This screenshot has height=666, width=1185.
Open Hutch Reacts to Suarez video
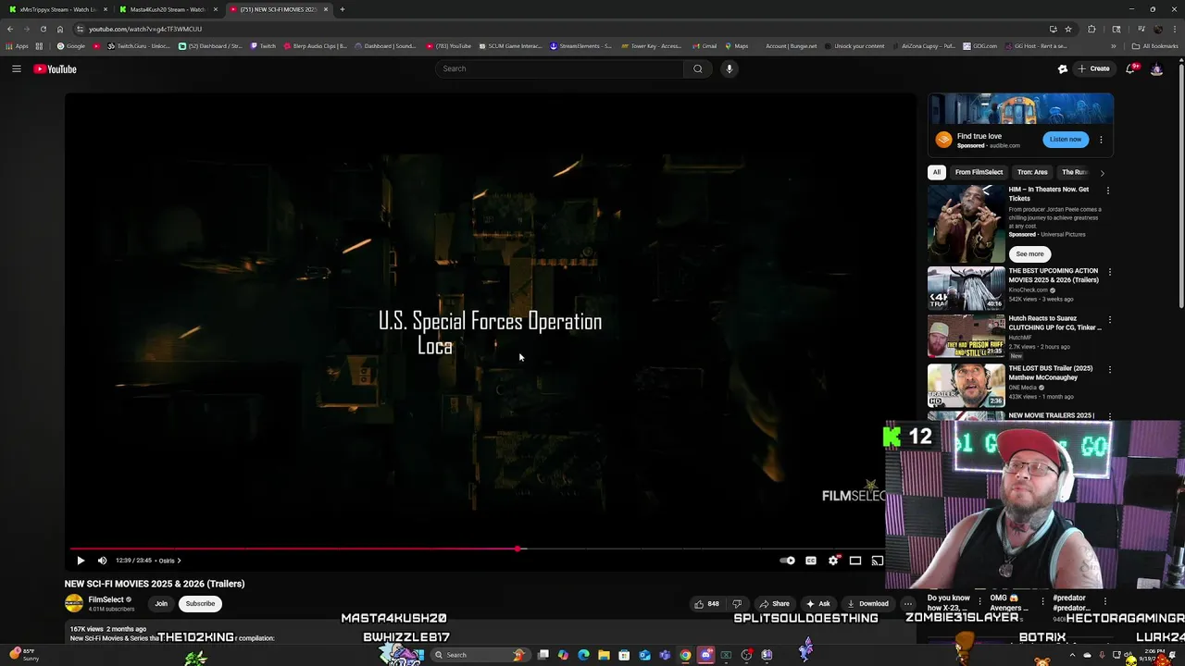[x=966, y=336]
